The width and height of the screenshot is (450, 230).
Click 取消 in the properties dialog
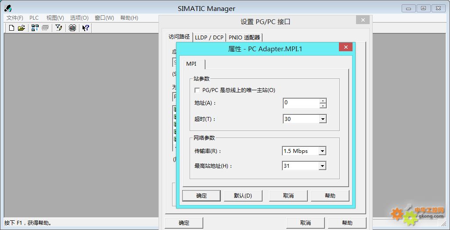point(288,196)
